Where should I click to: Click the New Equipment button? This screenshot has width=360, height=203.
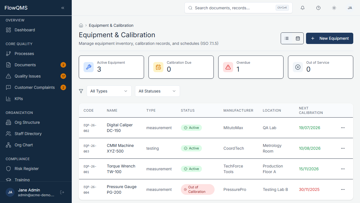[x=329, y=38]
